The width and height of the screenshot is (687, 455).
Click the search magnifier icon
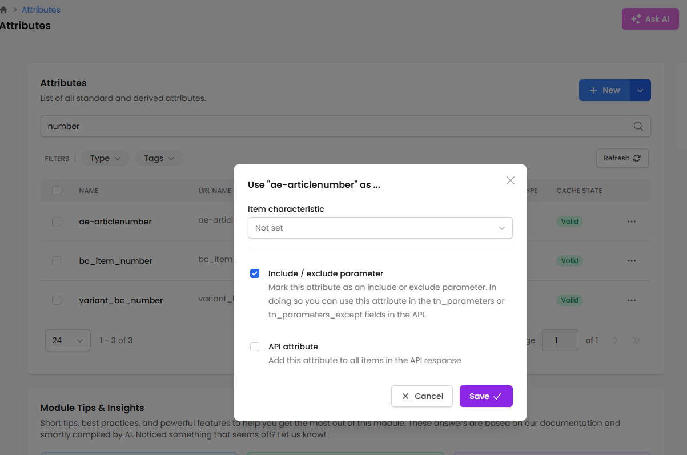(x=638, y=126)
